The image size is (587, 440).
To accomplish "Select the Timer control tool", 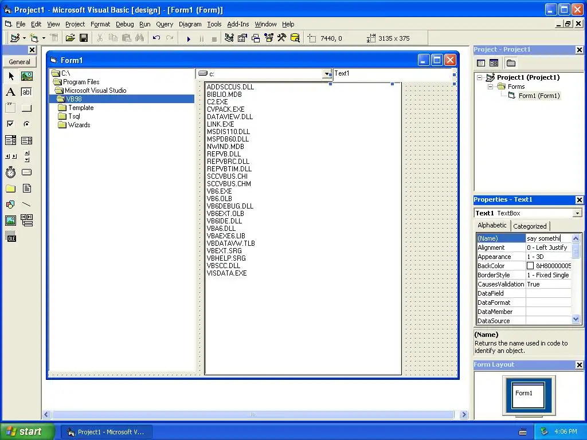I will coord(11,172).
